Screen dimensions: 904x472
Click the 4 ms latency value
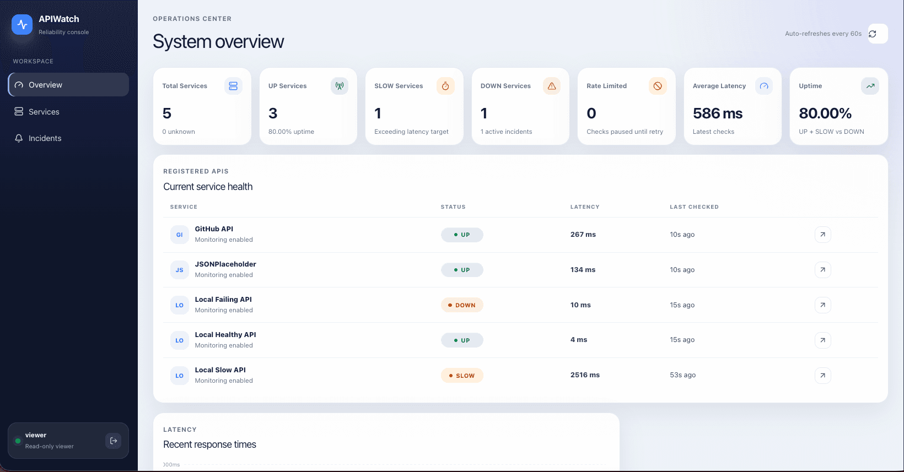click(x=579, y=340)
